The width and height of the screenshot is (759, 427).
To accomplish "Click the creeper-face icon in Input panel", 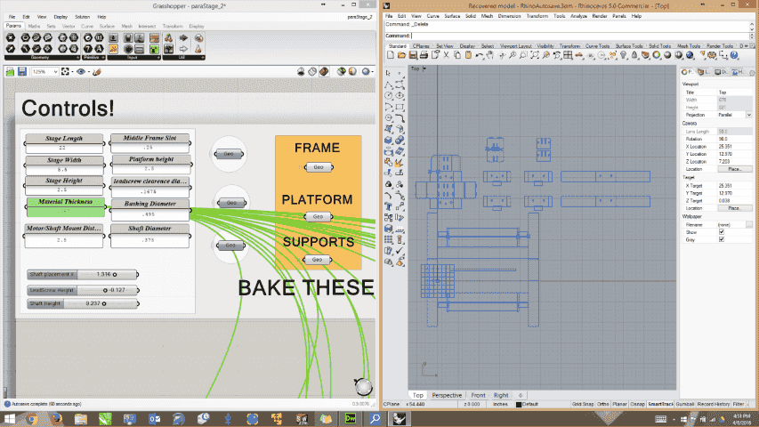I will tap(154, 49).
